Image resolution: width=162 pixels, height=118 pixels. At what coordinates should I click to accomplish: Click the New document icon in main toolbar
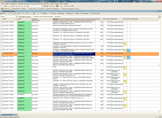2,6
